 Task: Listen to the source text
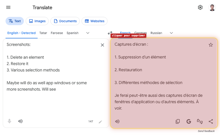click(20, 121)
